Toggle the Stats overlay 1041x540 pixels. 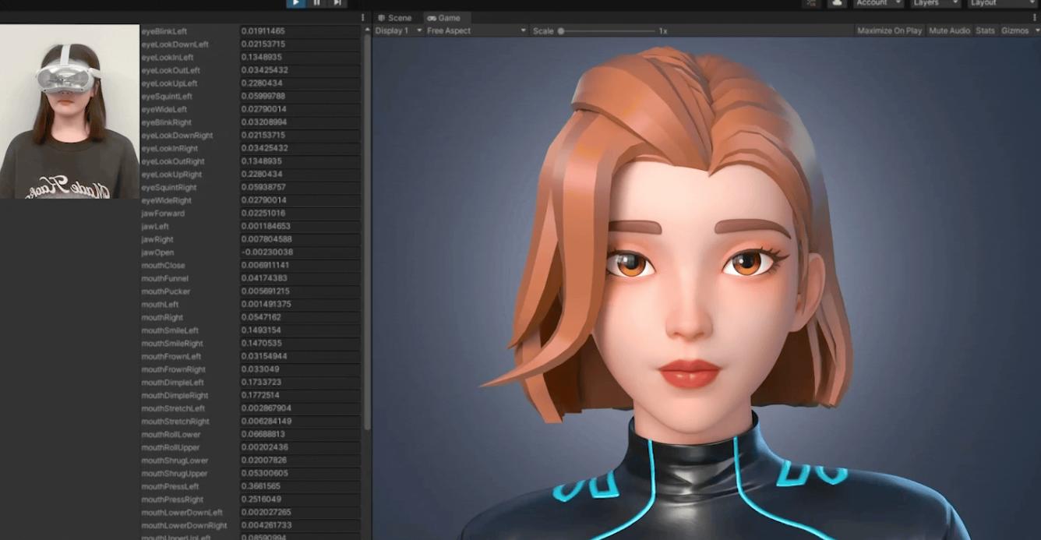tap(985, 31)
